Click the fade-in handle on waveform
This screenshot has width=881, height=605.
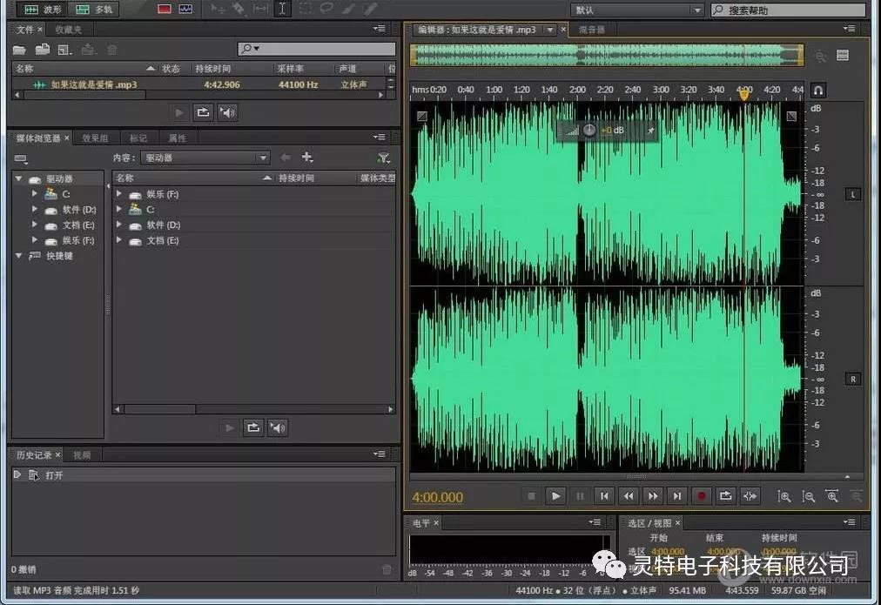click(x=422, y=117)
